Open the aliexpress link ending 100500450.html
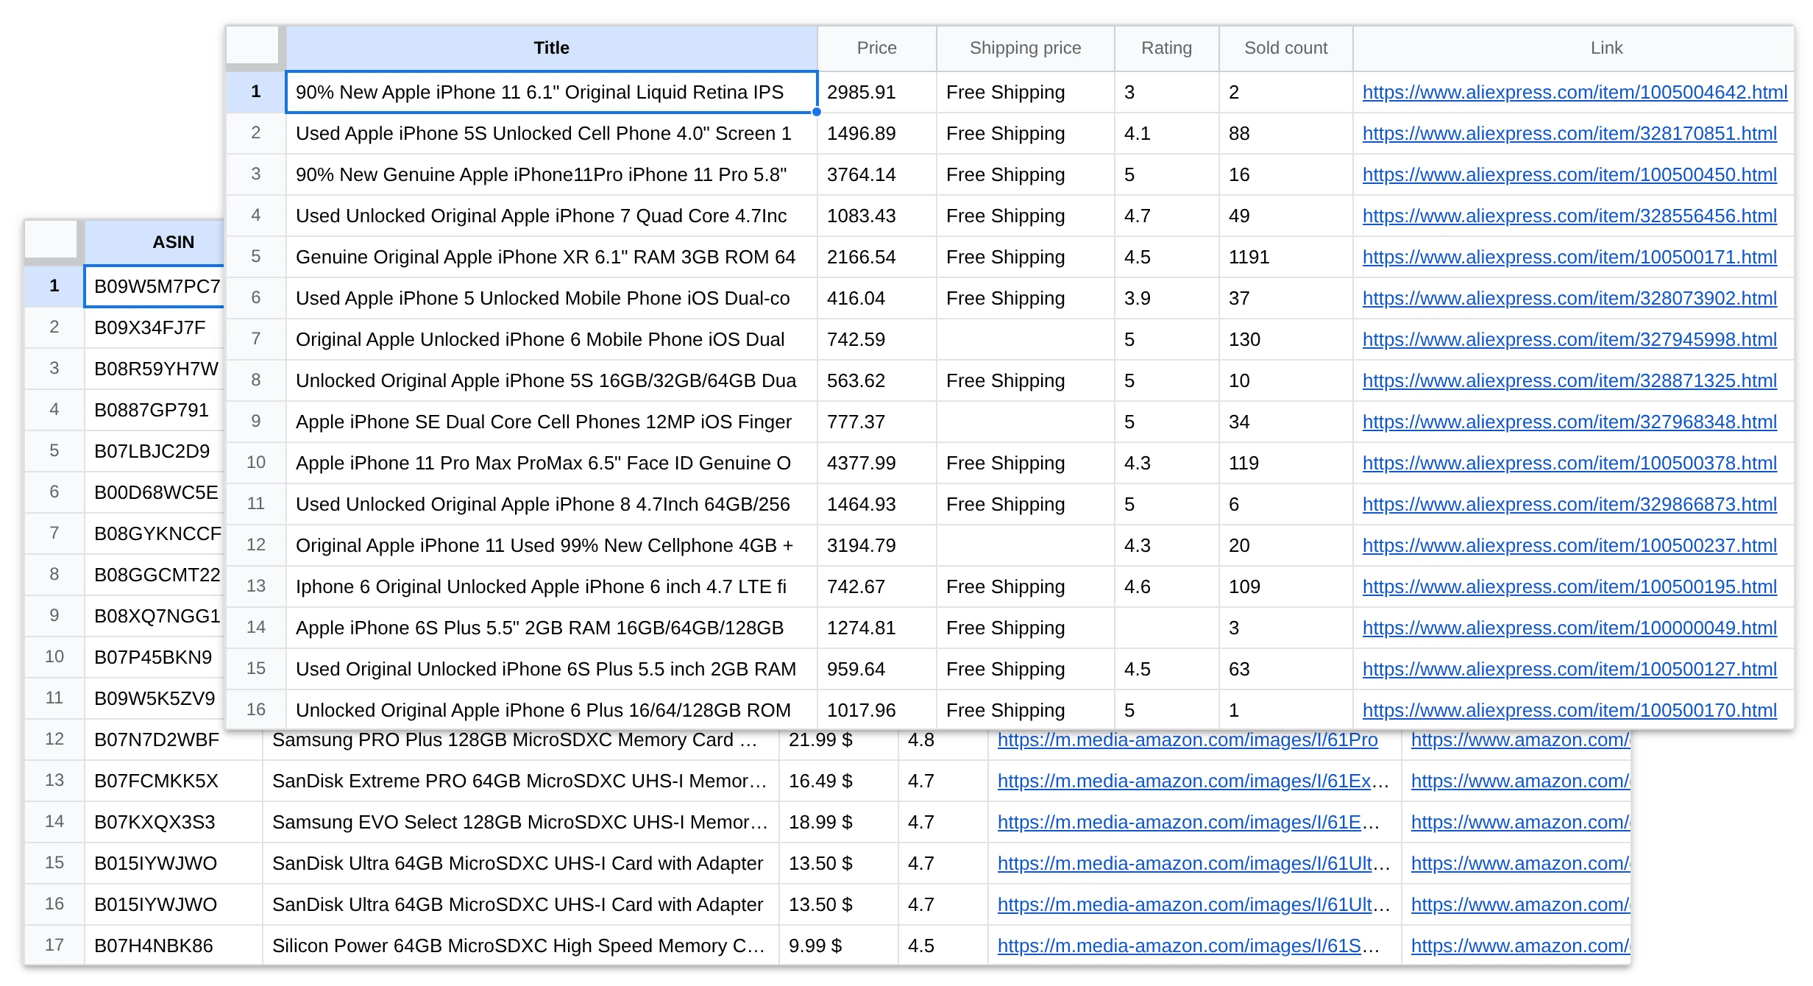 pos(1569,174)
